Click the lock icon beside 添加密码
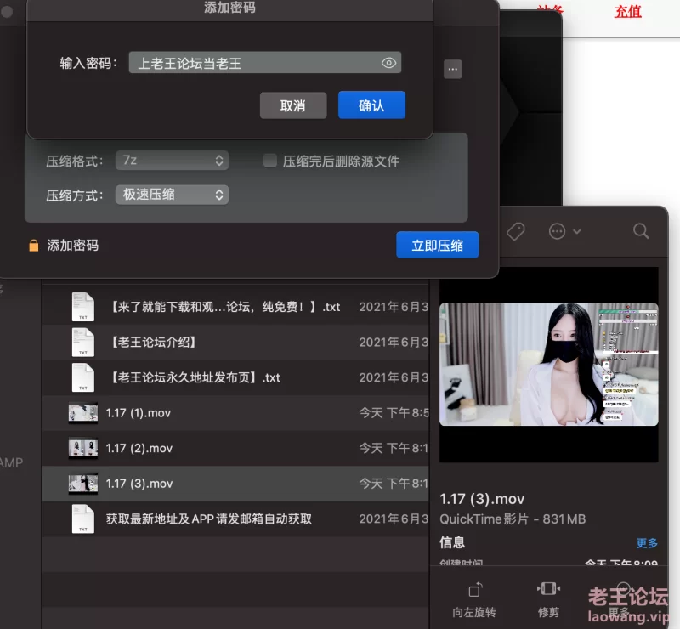This screenshot has width=680, height=629. coord(34,246)
